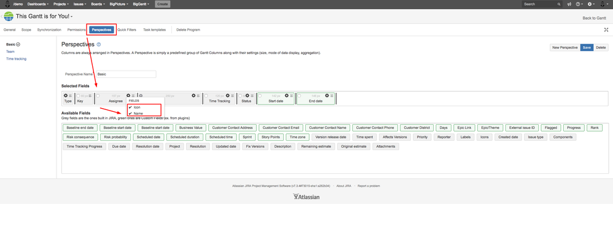This screenshot has width=613, height=239.
Task: Open the Projects dropdown menu
Action: point(61,4)
